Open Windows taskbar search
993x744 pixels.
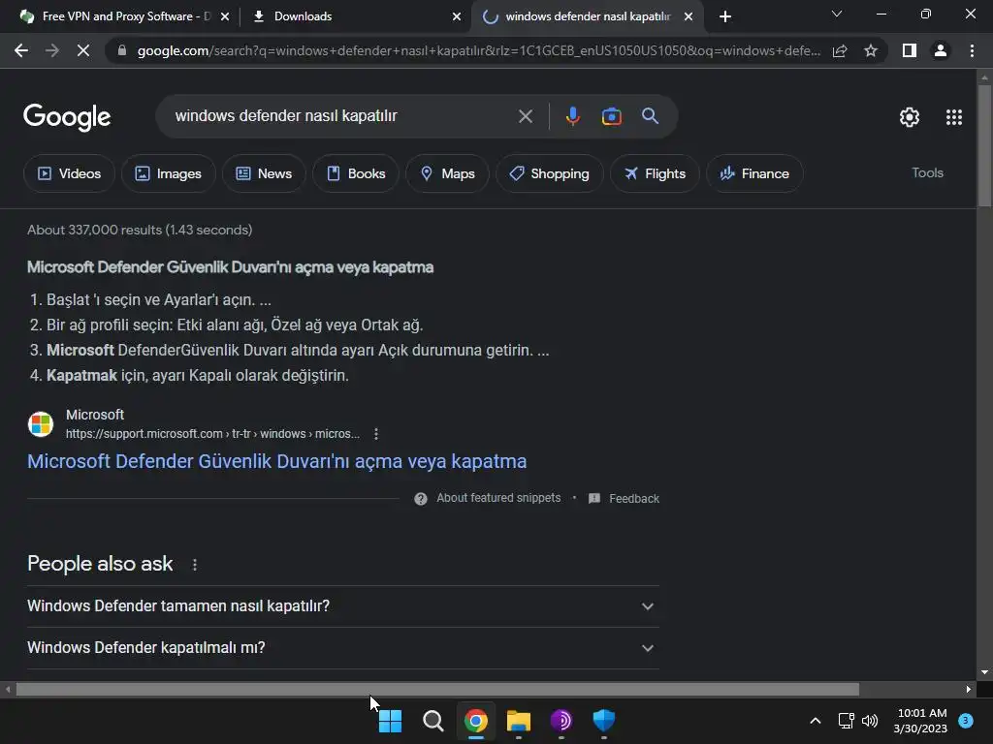click(x=433, y=721)
